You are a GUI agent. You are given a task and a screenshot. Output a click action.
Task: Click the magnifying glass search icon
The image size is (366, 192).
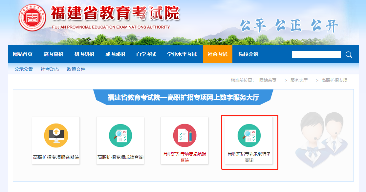click(349, 54)
